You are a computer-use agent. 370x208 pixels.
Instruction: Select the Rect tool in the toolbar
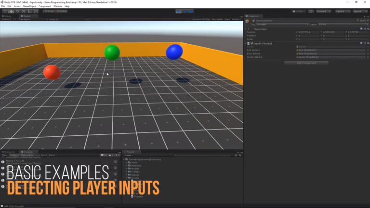[x=29, y=12]
